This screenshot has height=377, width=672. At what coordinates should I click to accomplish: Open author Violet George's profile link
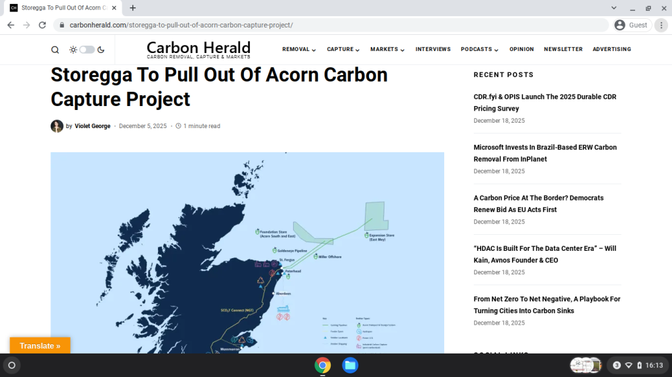pyautogui.click(x=93, y=126)
